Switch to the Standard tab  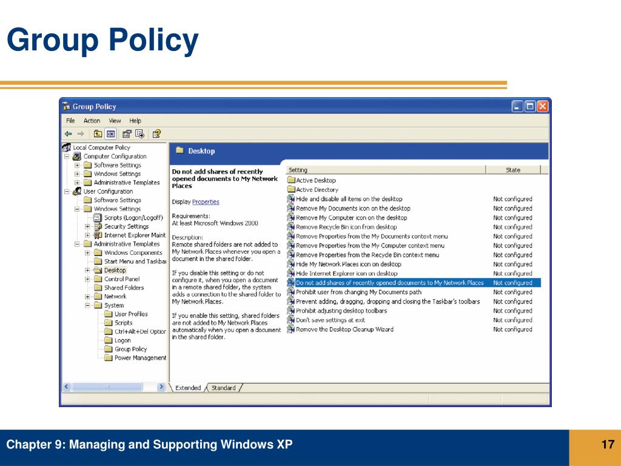(x=223, y=388)
